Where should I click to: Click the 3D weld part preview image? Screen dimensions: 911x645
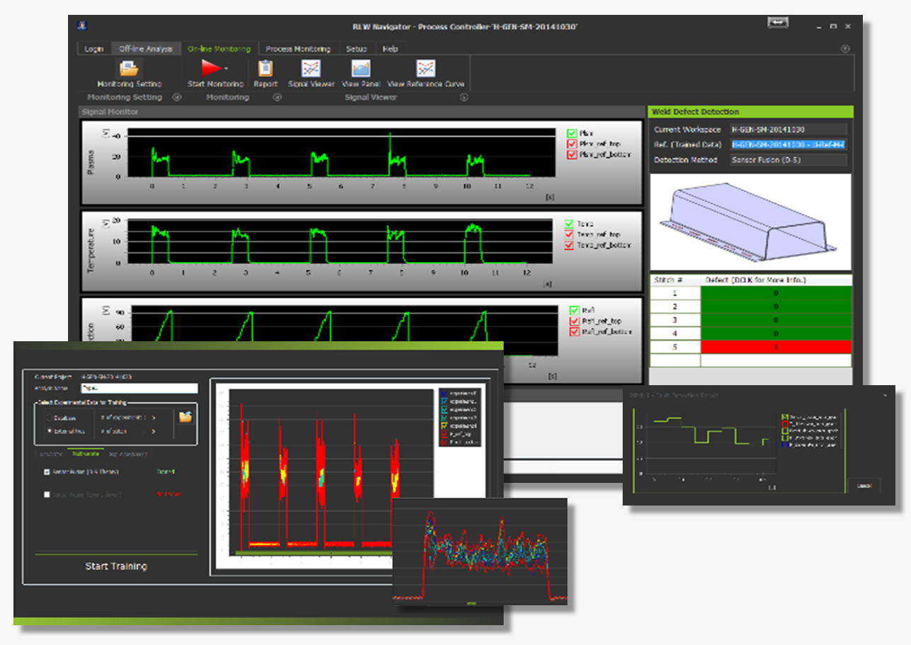[x=751, y=221]
